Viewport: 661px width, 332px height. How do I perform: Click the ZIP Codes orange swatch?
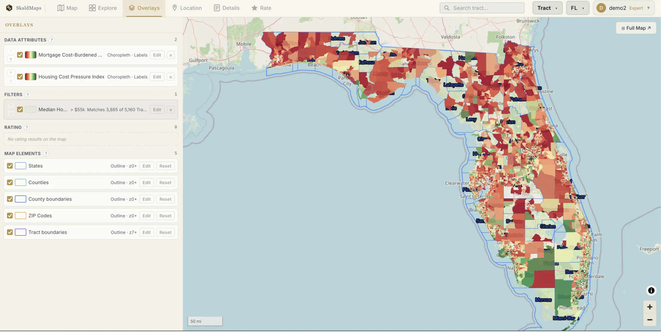click(x=20, y=216)
